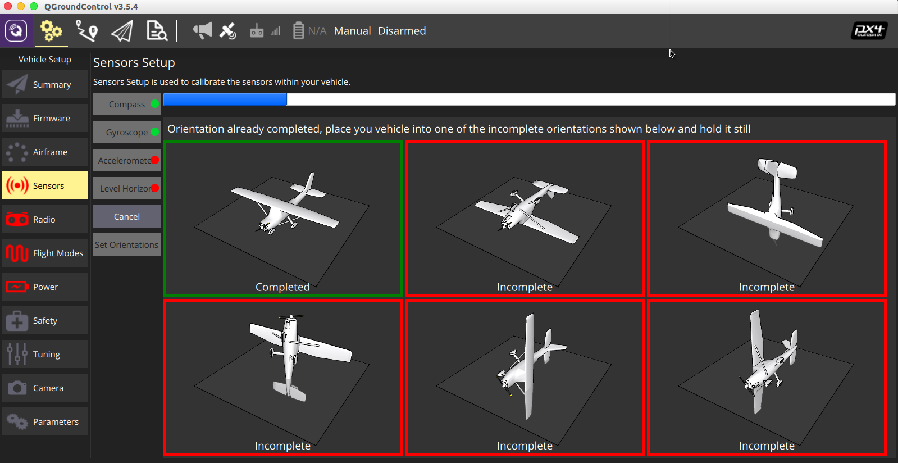Click the calibration progress bar

pyautogui.click(x=529, y=99)
